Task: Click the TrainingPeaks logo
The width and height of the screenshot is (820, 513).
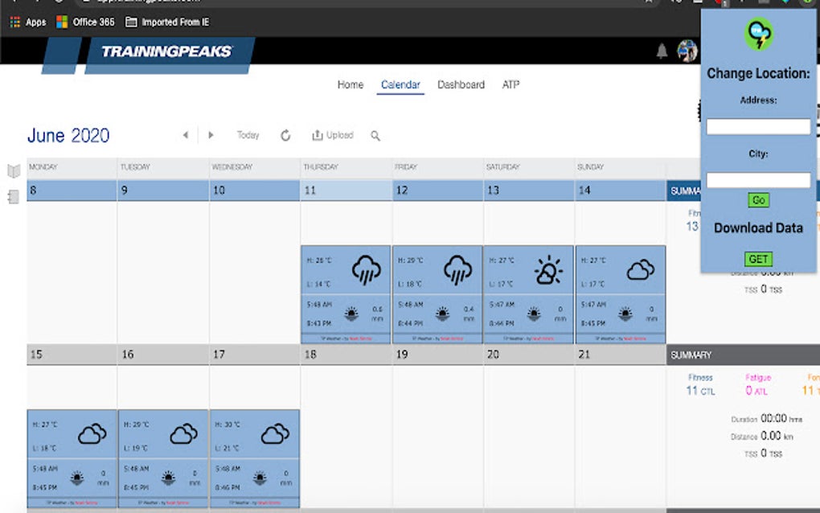Action: (x=166, y=51)
